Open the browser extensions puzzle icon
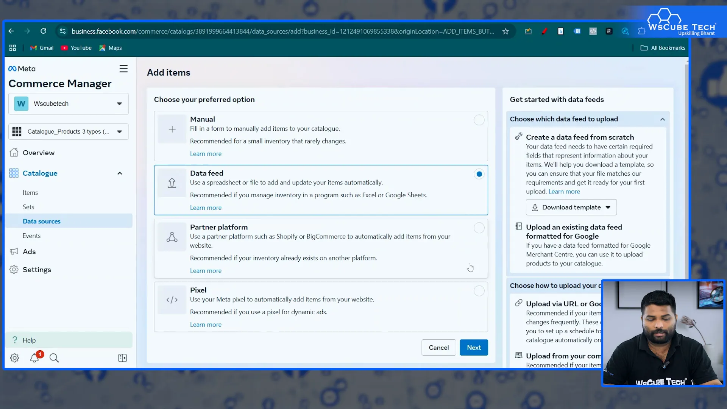Screen dimensions: 727x409 [x=641, y=31]
